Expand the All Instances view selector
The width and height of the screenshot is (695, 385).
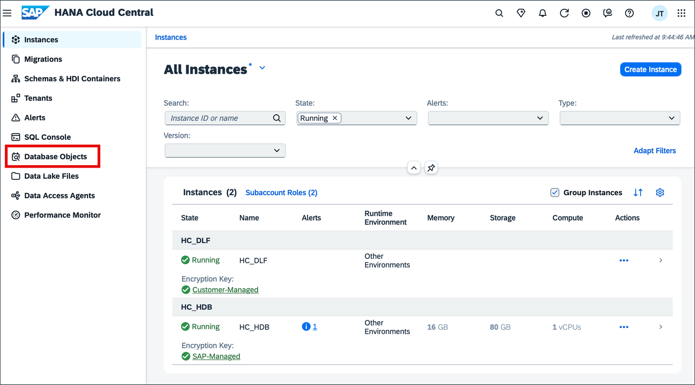(x=262, y=68)
